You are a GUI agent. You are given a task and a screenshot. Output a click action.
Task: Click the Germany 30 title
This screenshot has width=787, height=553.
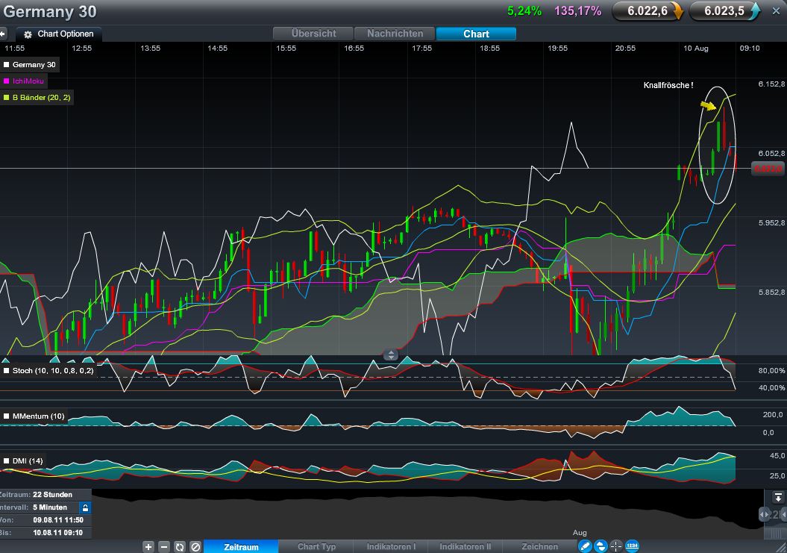[50, 11]
